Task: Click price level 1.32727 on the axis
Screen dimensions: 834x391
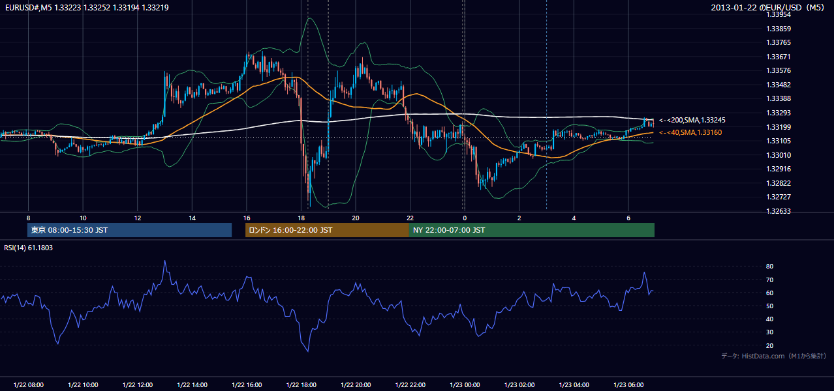Action: (x=779, y=197)
